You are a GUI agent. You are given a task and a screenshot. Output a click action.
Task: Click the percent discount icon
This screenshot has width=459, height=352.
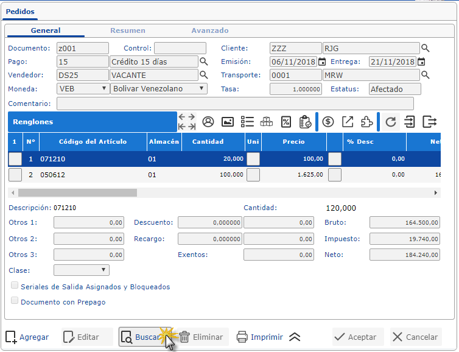pos(286,122)
